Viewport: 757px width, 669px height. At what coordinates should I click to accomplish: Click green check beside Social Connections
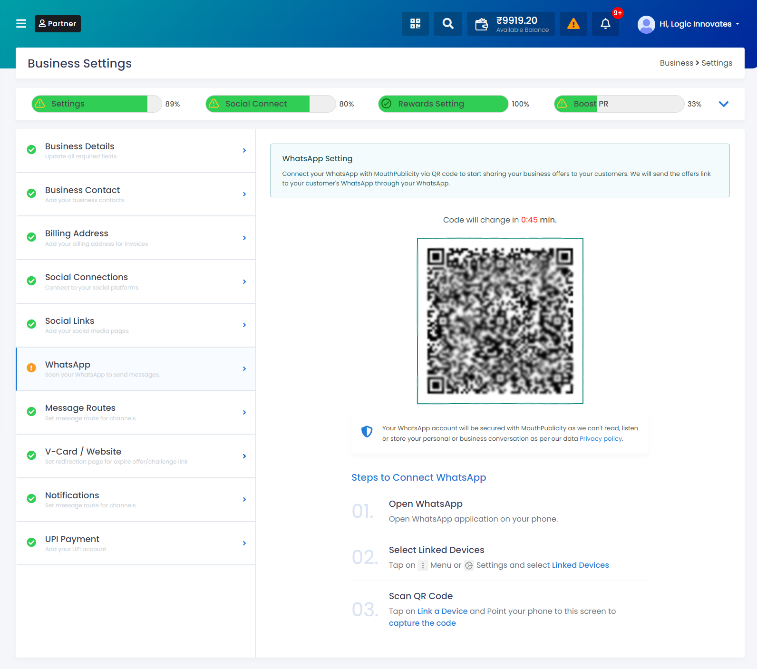click(31, 281)
